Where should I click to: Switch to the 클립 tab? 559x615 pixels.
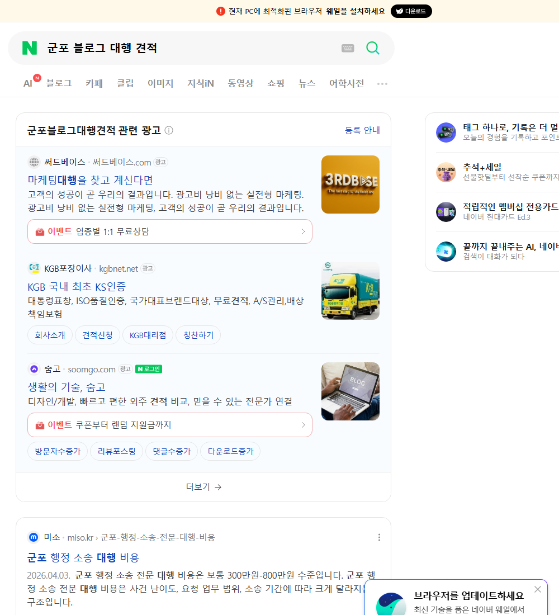125,83
